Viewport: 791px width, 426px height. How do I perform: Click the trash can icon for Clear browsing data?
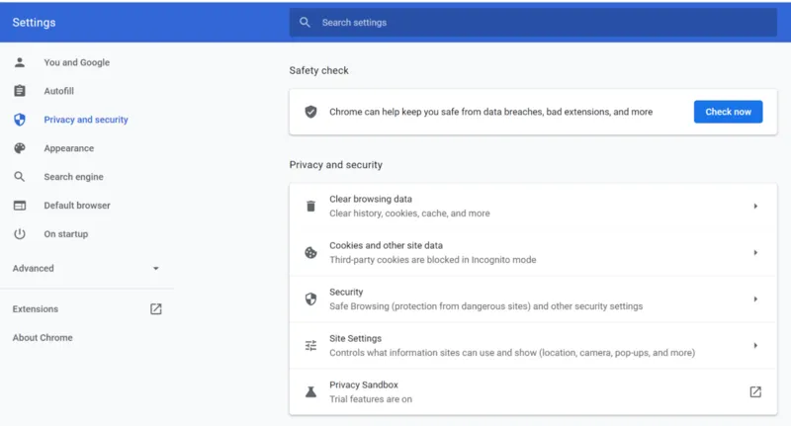310,207
